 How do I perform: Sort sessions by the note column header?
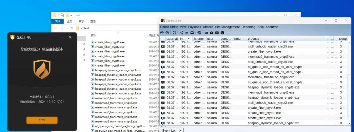pos(240,39)
